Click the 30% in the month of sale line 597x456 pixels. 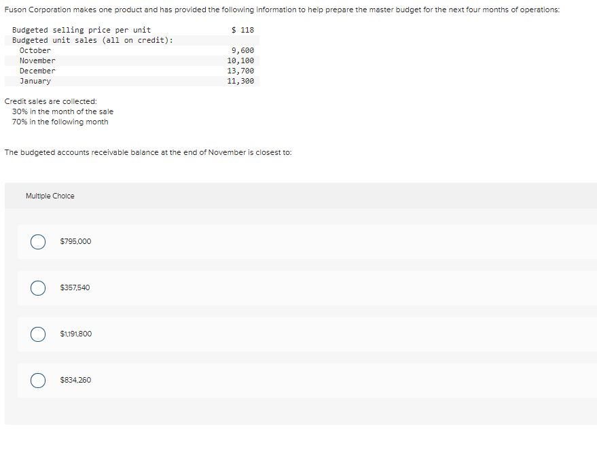pos(62,111)
